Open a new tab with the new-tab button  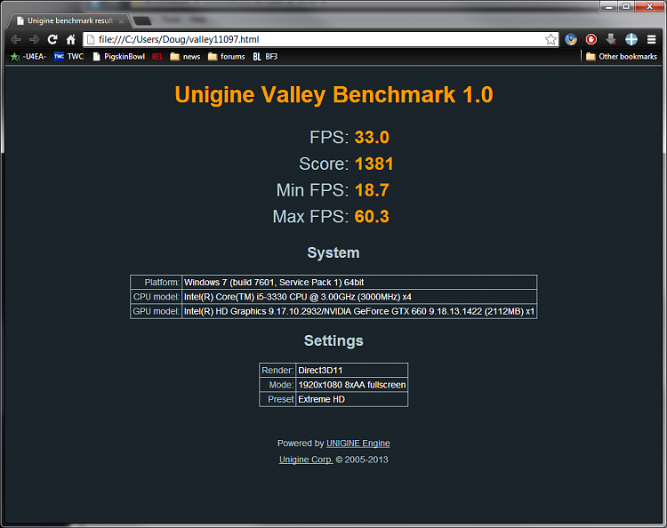[x=142, y=20]
